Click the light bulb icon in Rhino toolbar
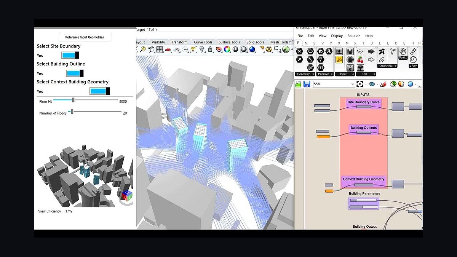Image resolution: width=457 pixels, height=257 pixels. click(201, 49)
